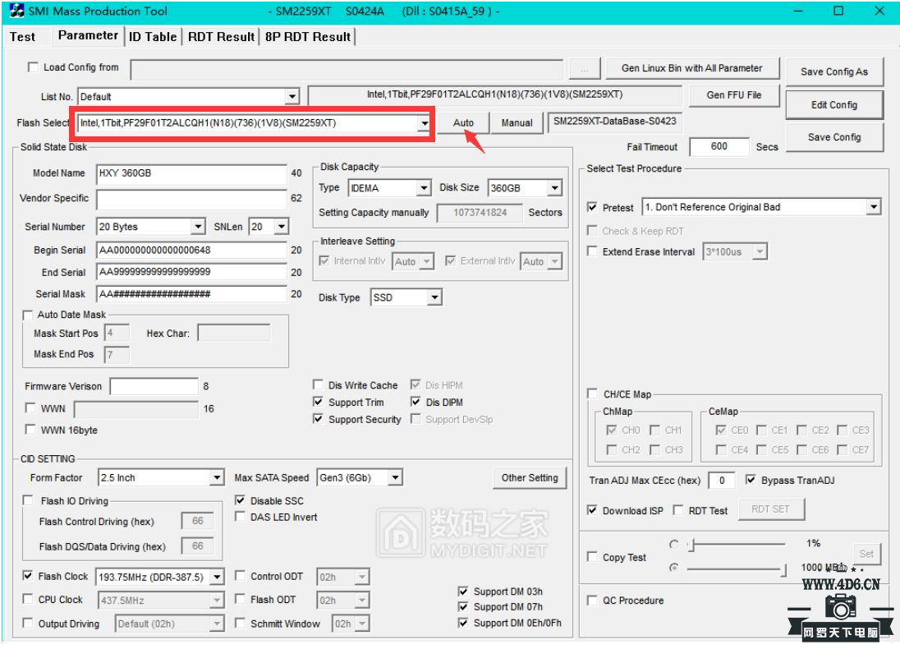Click the Fail Timeout input field
The height and width of the screenshot is (649, 900).
pyautogui.click(x=719, y=147)
